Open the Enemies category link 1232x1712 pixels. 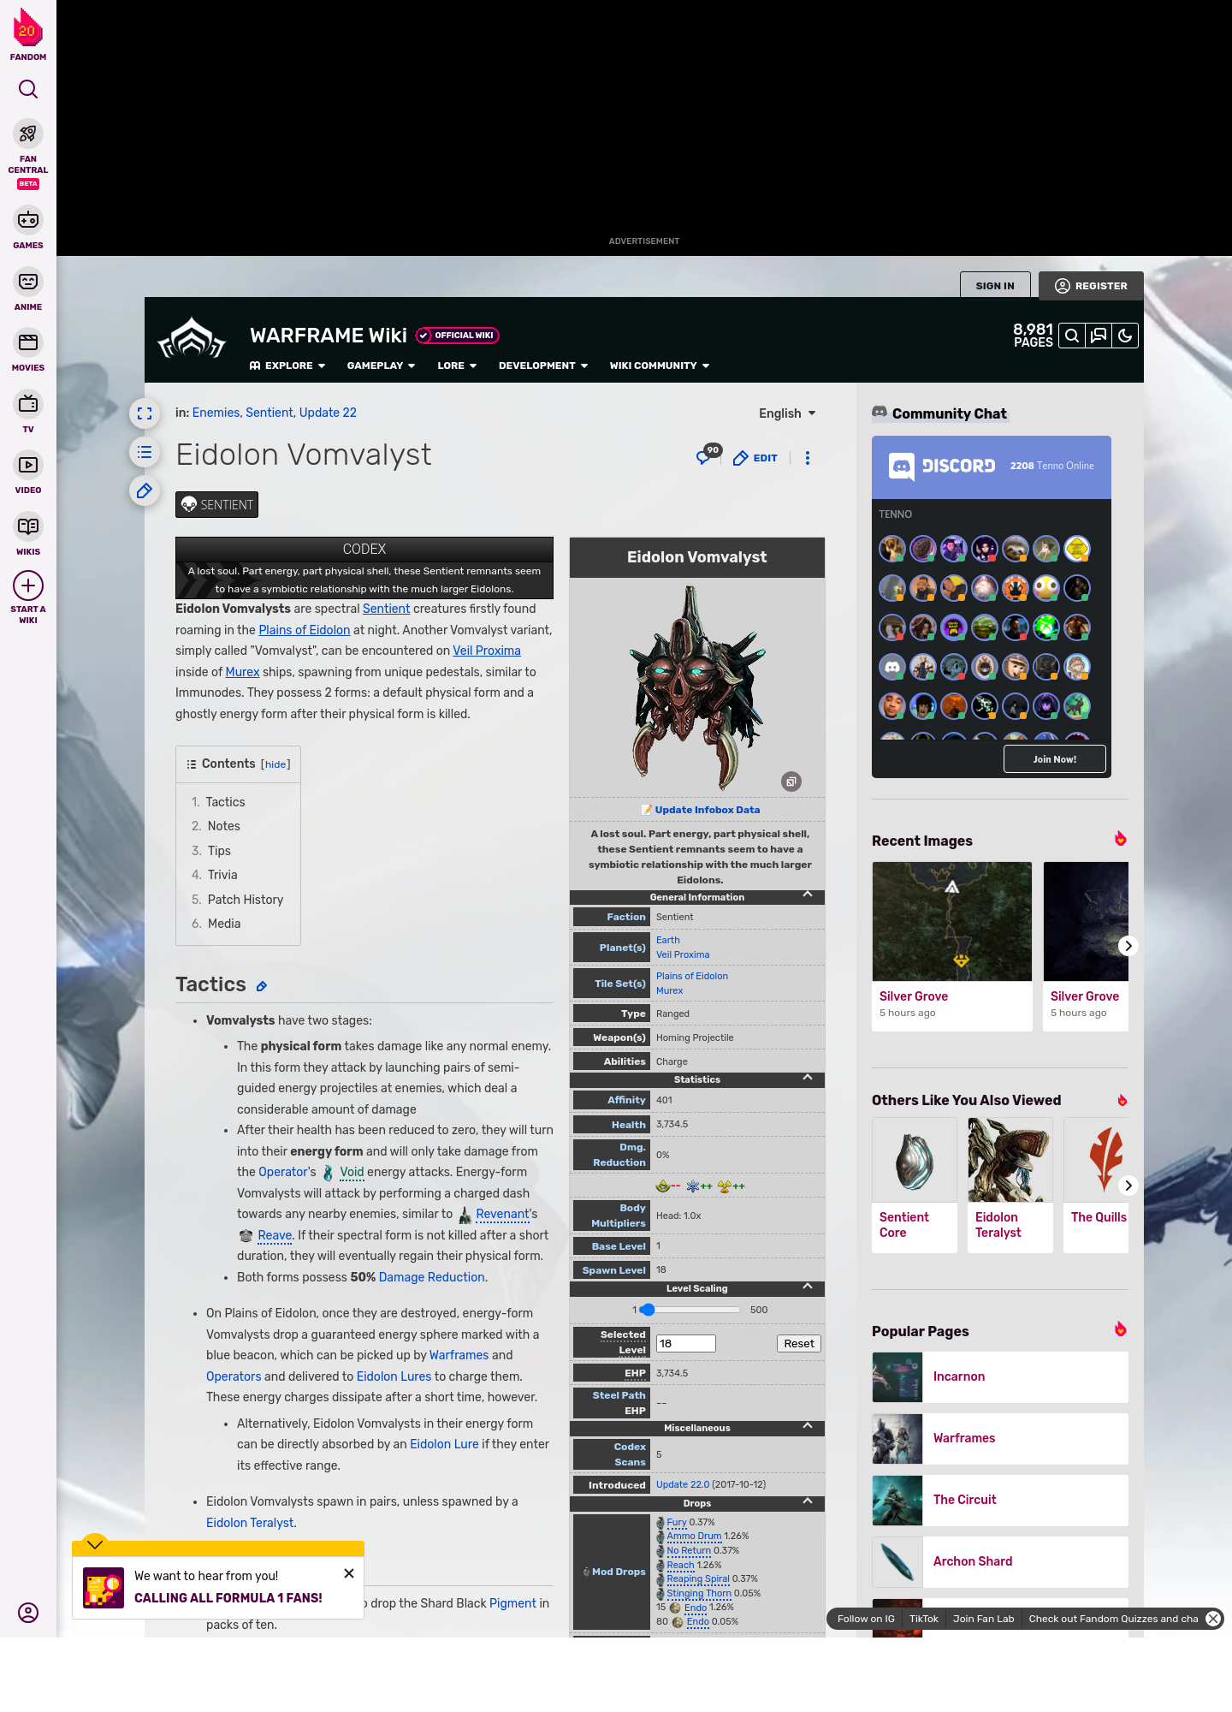coord(216,413)
